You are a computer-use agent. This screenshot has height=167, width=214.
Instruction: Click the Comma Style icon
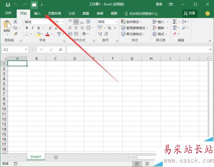(x=115, y=28)
